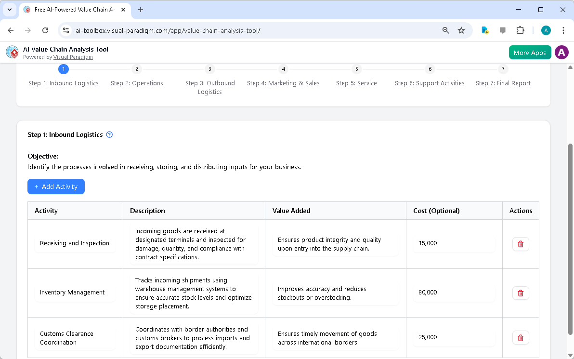The height and width of the screenshot is (359, 574).
Task: Select Step 4: Marketing & Sales
Action: [283, 83]
